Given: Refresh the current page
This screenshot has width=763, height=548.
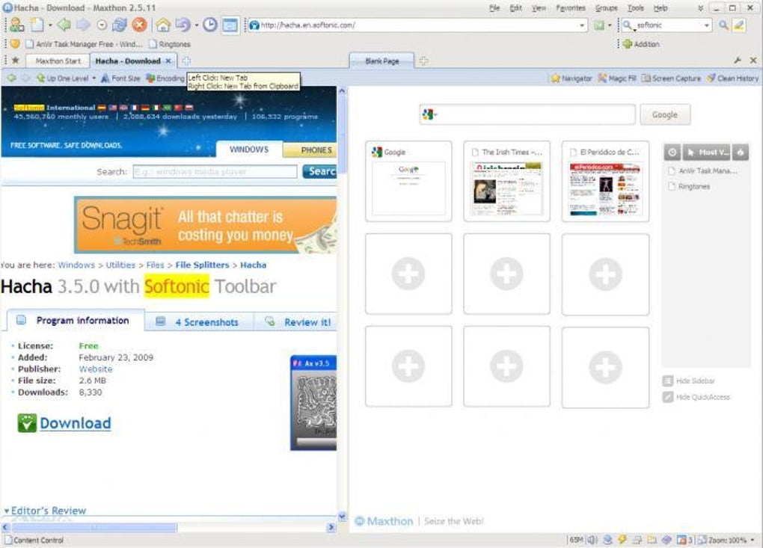Looking at the screenshot, I should pos(118,25).
